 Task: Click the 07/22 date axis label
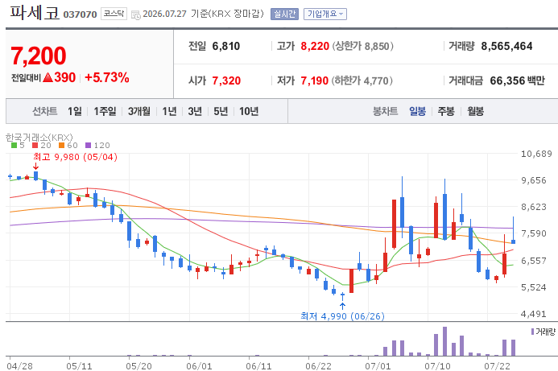(x=497, y=366)
